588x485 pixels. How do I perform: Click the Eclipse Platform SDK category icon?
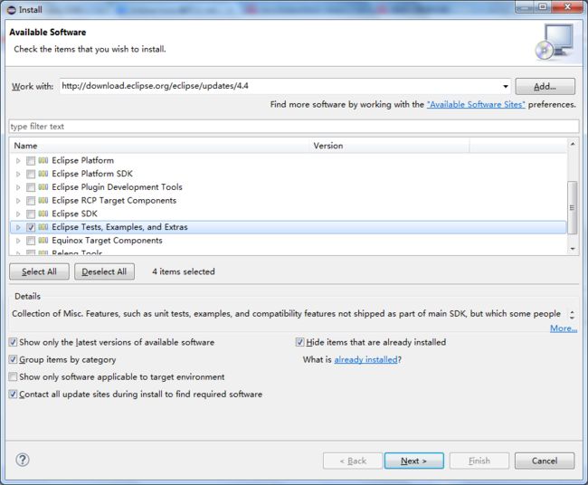click(43, 174)
